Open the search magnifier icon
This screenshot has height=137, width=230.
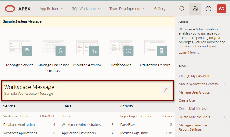tap(182, 9)
